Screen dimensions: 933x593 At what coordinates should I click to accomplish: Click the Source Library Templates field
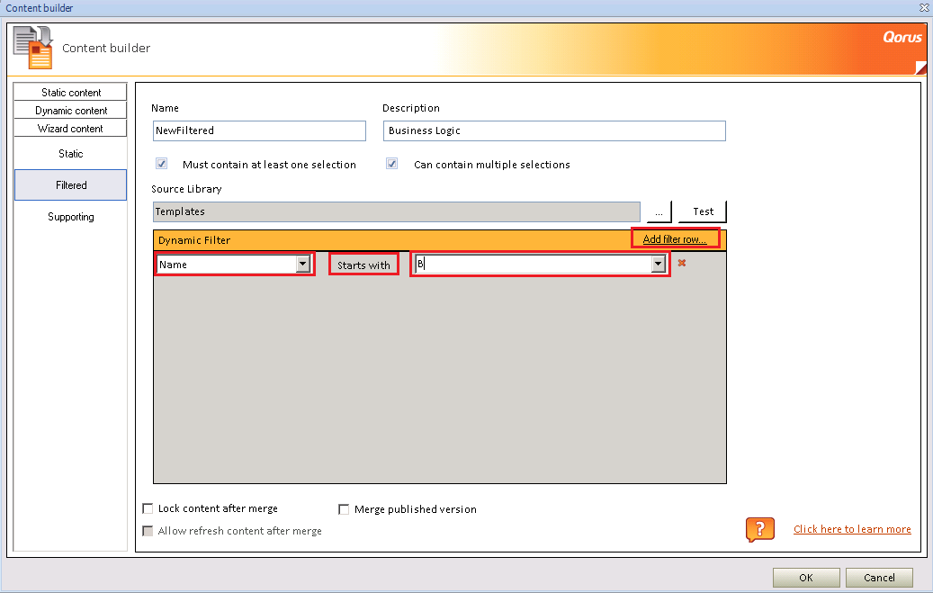click(x=396, y=212)
